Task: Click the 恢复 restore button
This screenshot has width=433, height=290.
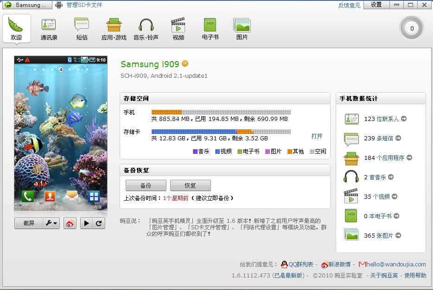Action: click(190, 185)
